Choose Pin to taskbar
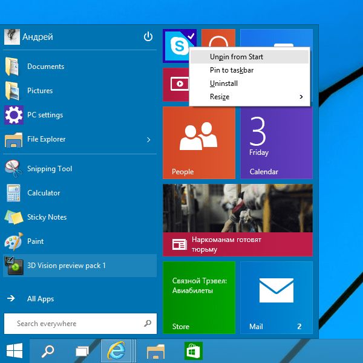The image size is (363, 363). coord(232,70)
